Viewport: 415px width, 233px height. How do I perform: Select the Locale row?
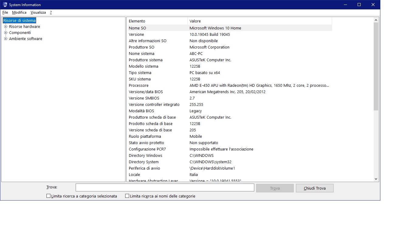229,174
